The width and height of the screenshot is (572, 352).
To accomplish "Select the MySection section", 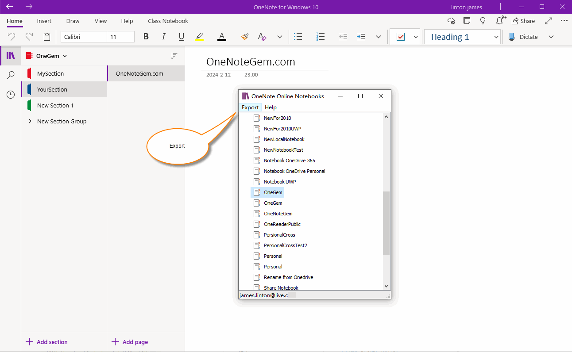I will 64,73.
